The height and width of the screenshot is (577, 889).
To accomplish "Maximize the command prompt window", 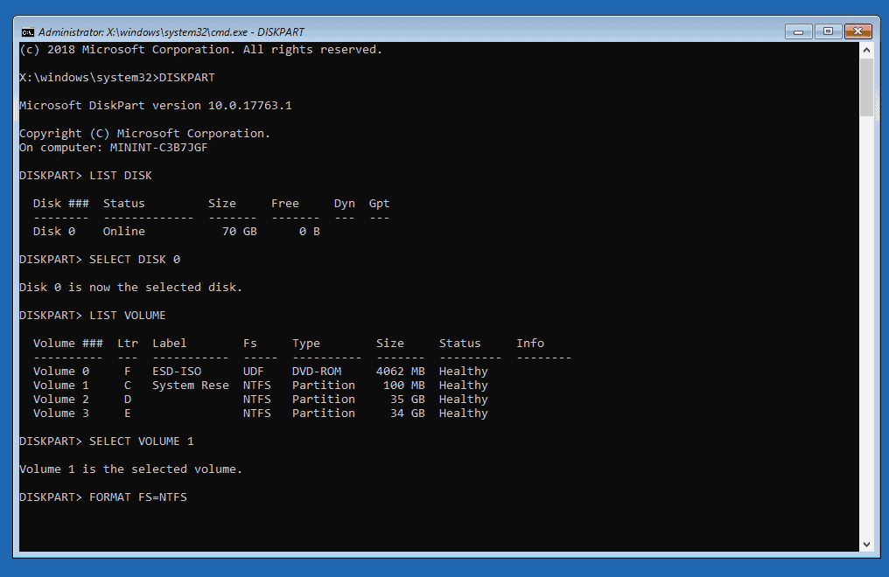I will (x=828, y=31).
